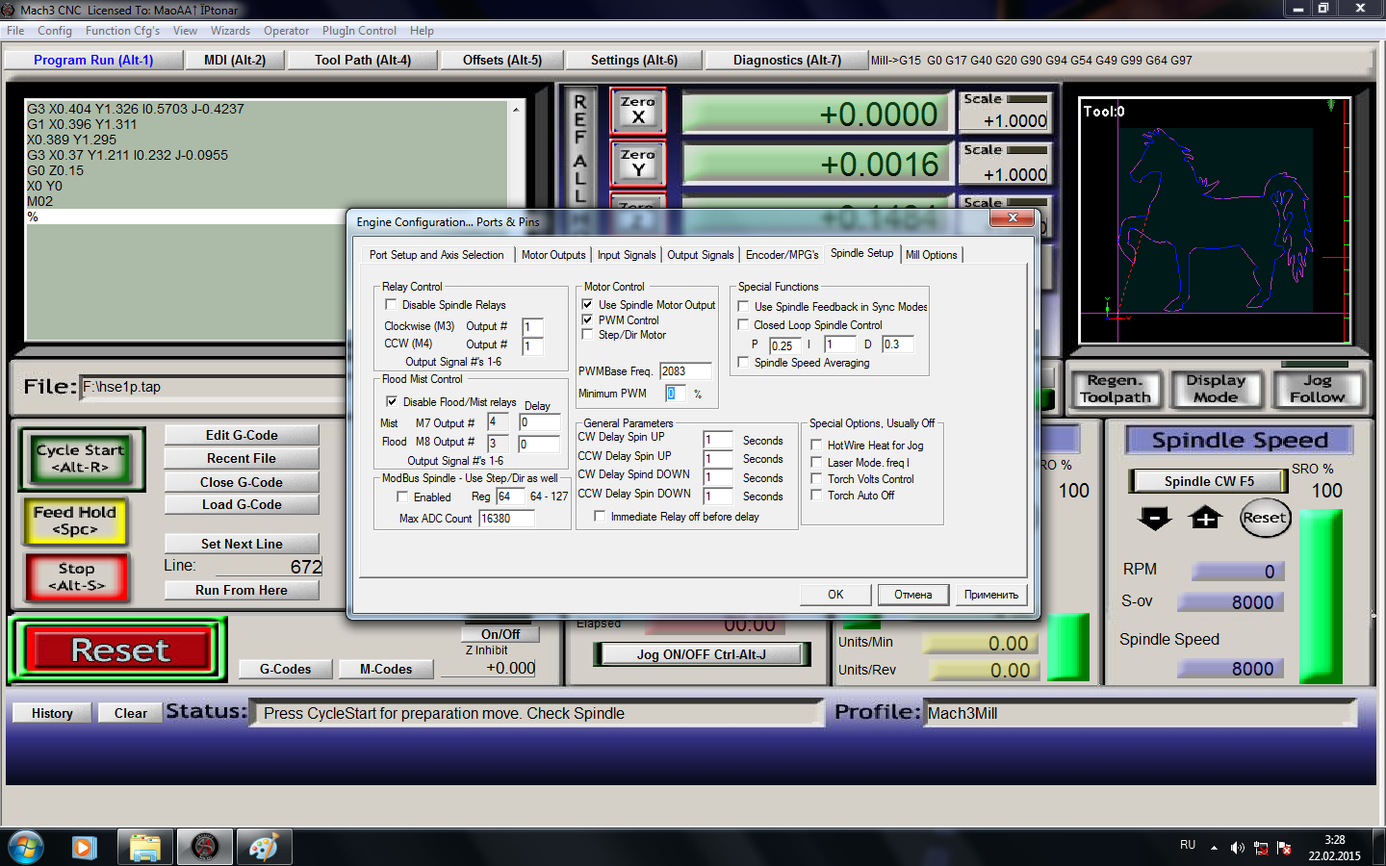Click the Stop Alt-S button
Image resolution: width=1386 pixels, height=866 pixels.
point(76,577)
